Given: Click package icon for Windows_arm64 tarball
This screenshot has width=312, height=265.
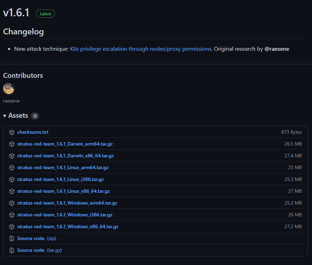Looking at the screenshot, I should point(12,203).
